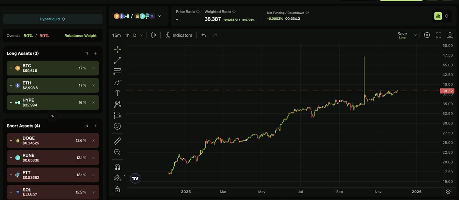Toggle lock all drawing tools
459x200 pixels.
117,189
